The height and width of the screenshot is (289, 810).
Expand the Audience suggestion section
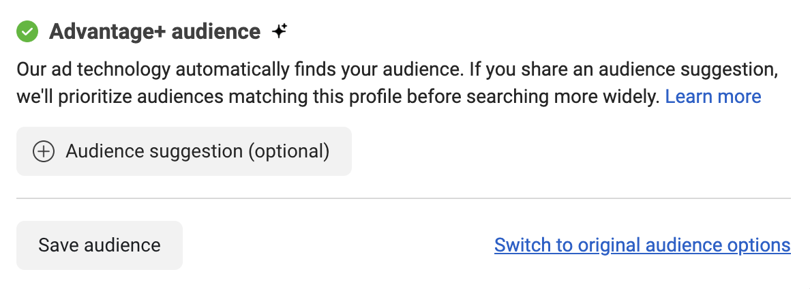pyautogui.click(x=184, y=151)
